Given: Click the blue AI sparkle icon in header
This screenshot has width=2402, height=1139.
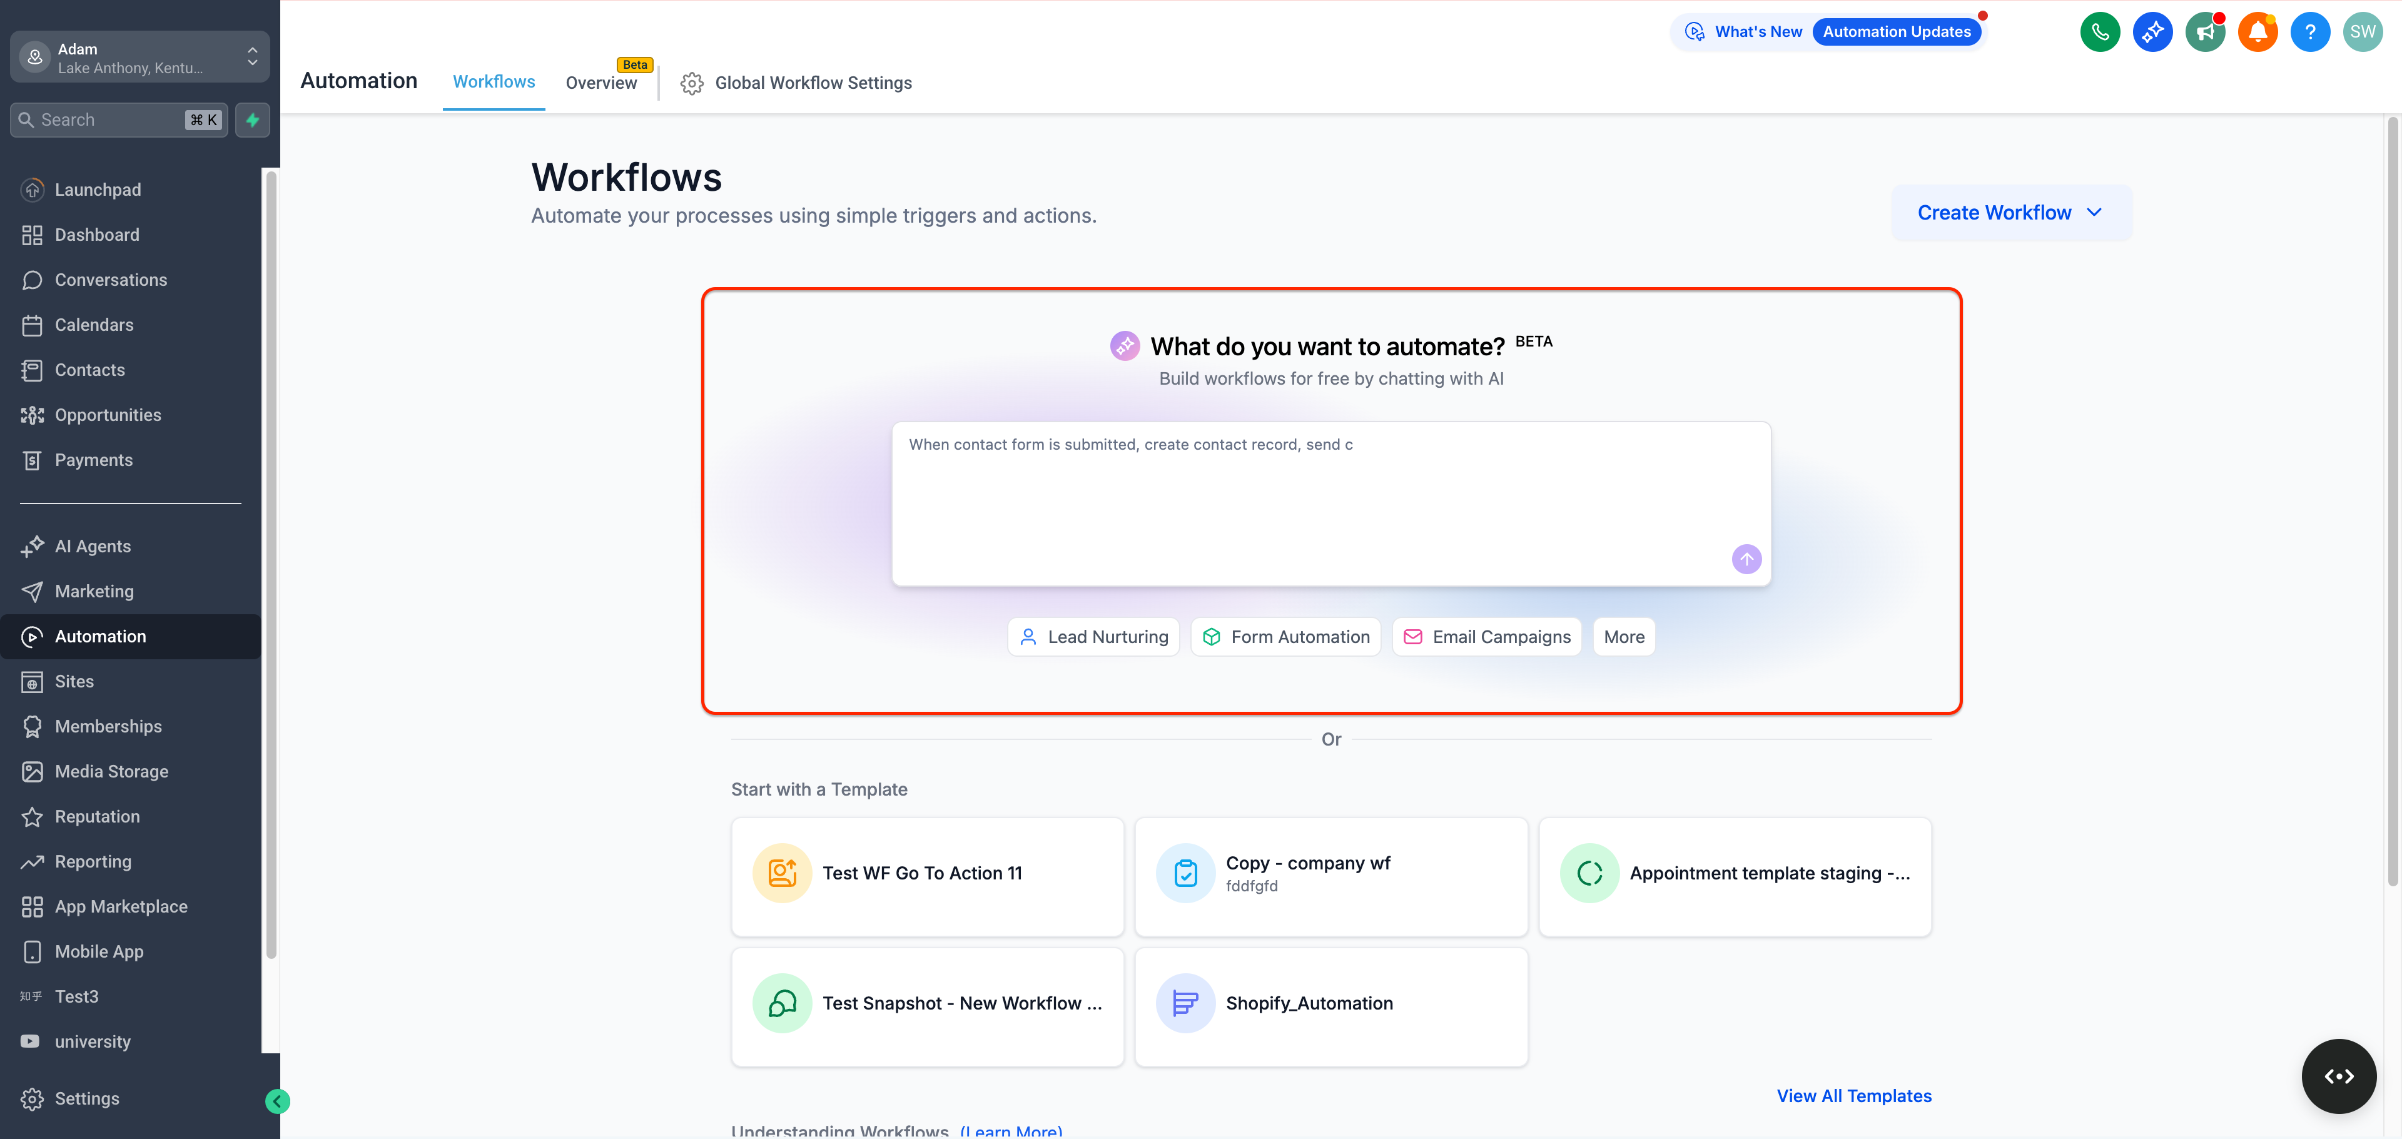Looking at the screenshot, I should (x=2152, y=33).
